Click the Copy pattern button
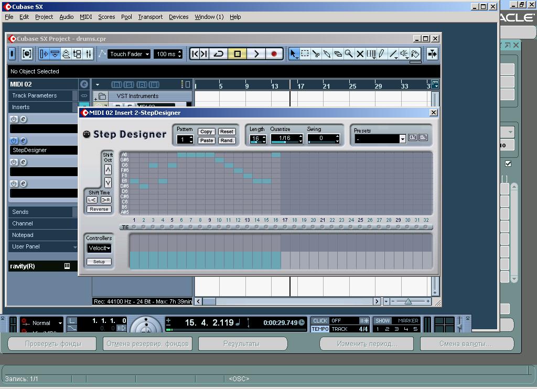 (x=206, y=132)
